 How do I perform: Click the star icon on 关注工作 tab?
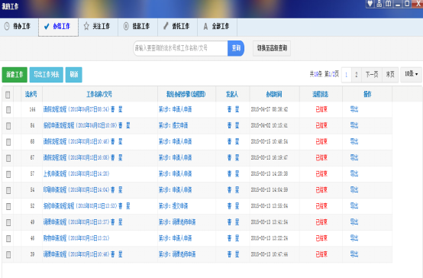click(86, 26)
